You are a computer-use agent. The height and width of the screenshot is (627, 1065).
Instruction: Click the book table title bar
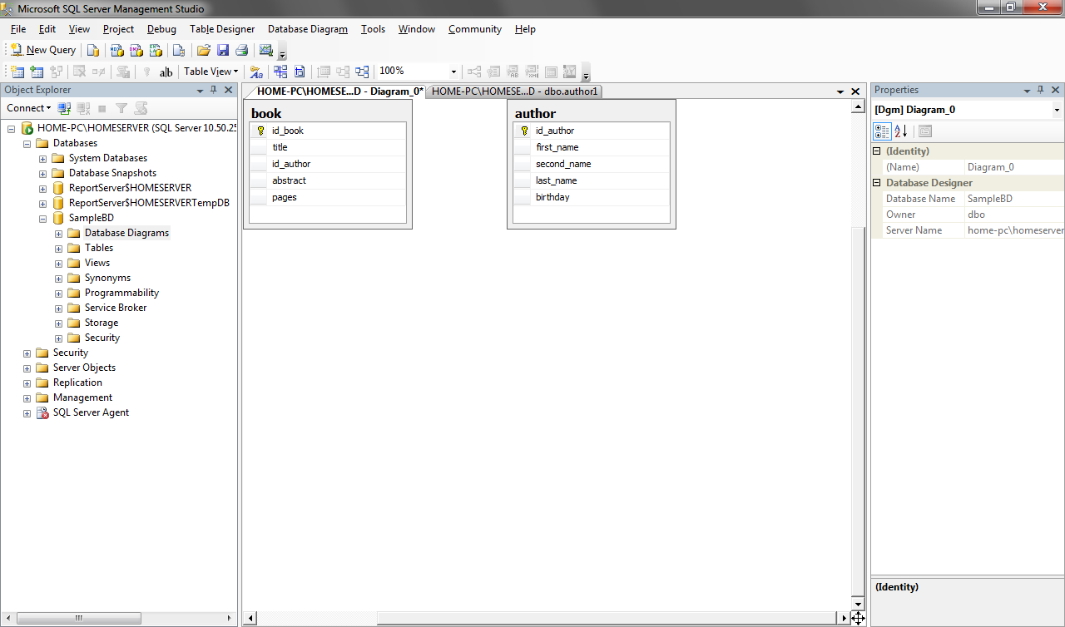328,113
